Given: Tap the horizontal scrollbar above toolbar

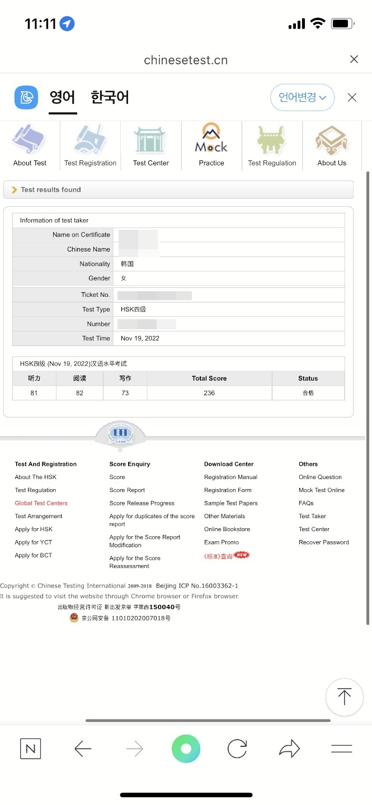Looking at the screenshot, I should [x=208, y=721].
